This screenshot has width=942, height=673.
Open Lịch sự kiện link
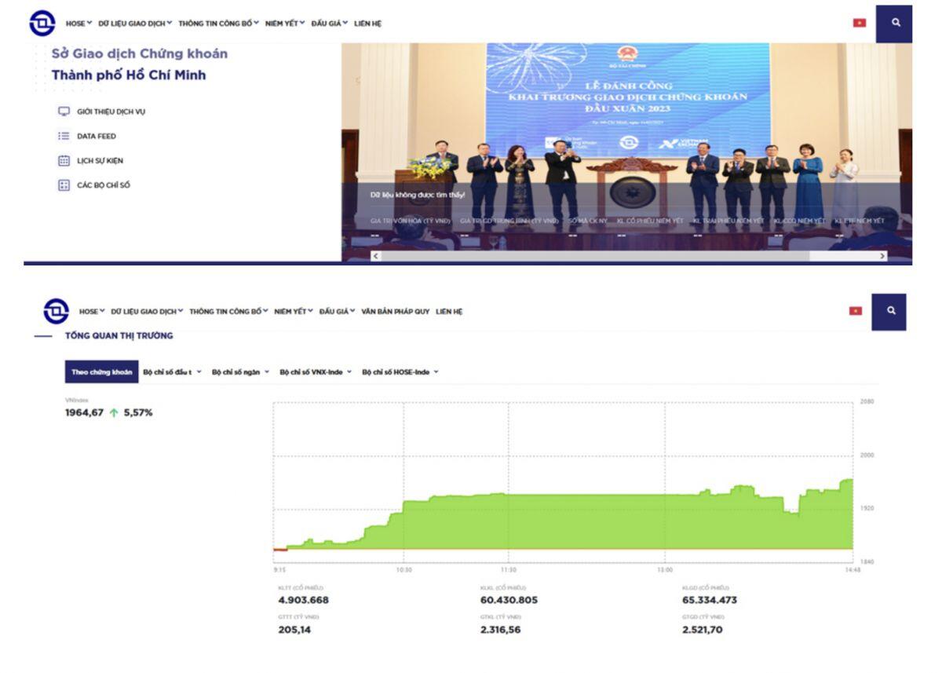(100, 161)
